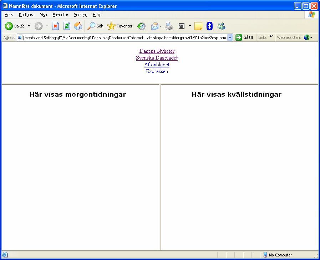This screenshot has height=260, width=320.
Task: Go to the Home page icon
Action: pyautogui.click(x=78, y=26)
